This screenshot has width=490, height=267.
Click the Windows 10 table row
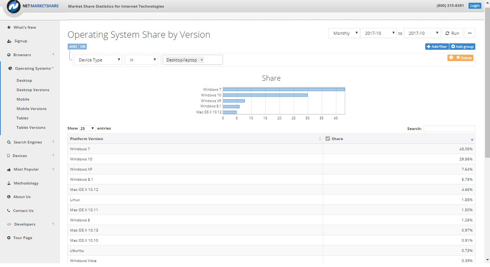click(x=271, y=159)
